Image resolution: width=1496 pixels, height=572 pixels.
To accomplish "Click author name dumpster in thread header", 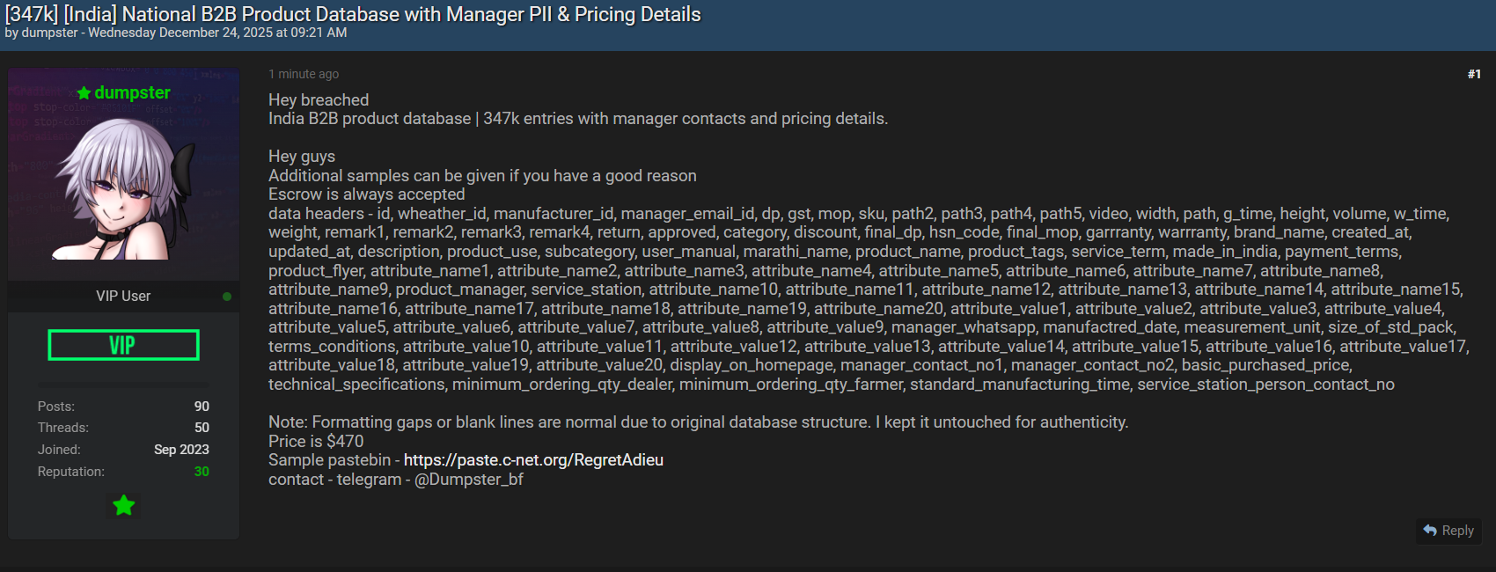I will 49,33.
